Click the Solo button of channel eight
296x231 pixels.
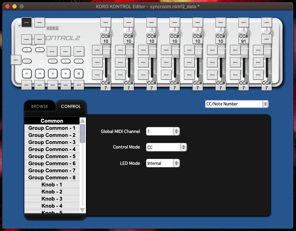point(258,50)
